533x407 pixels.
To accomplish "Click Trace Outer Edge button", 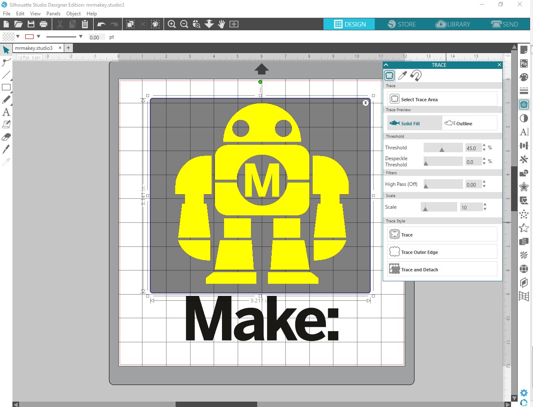I will (x=442, y=252).
